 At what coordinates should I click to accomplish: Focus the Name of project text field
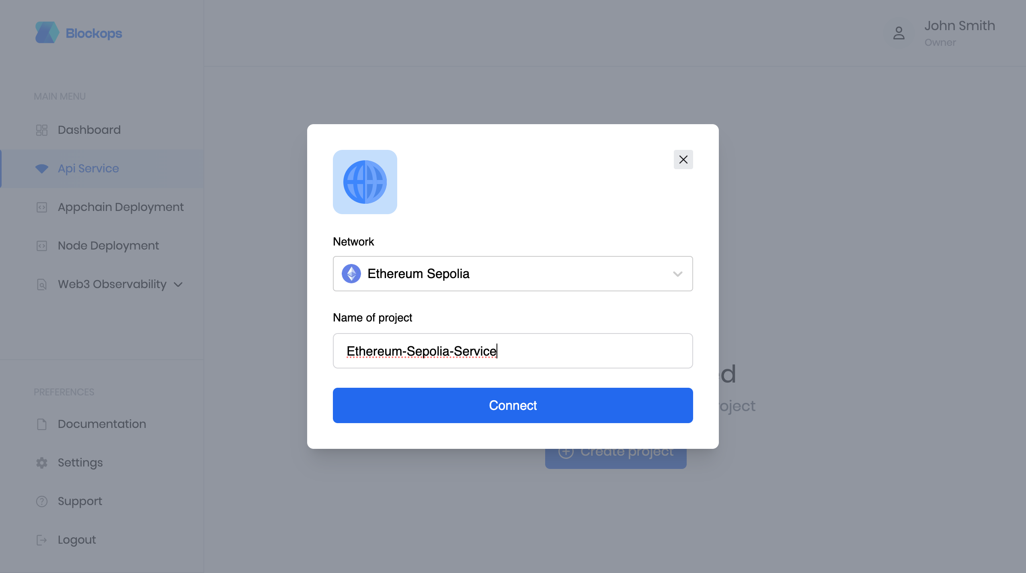coord(513,351)
